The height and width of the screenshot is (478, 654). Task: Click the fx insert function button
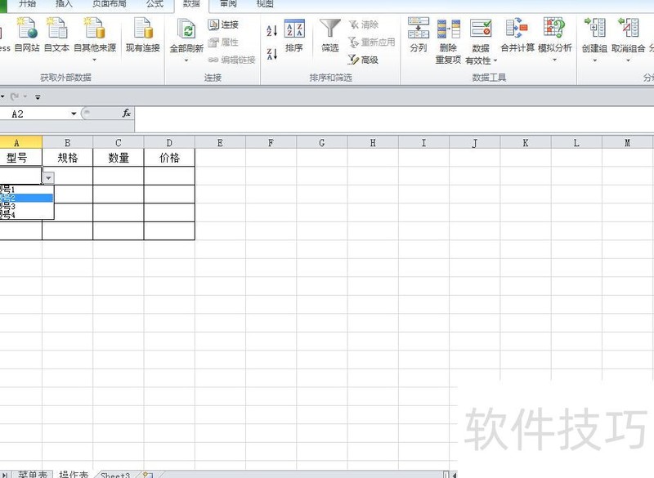[127, 114]
